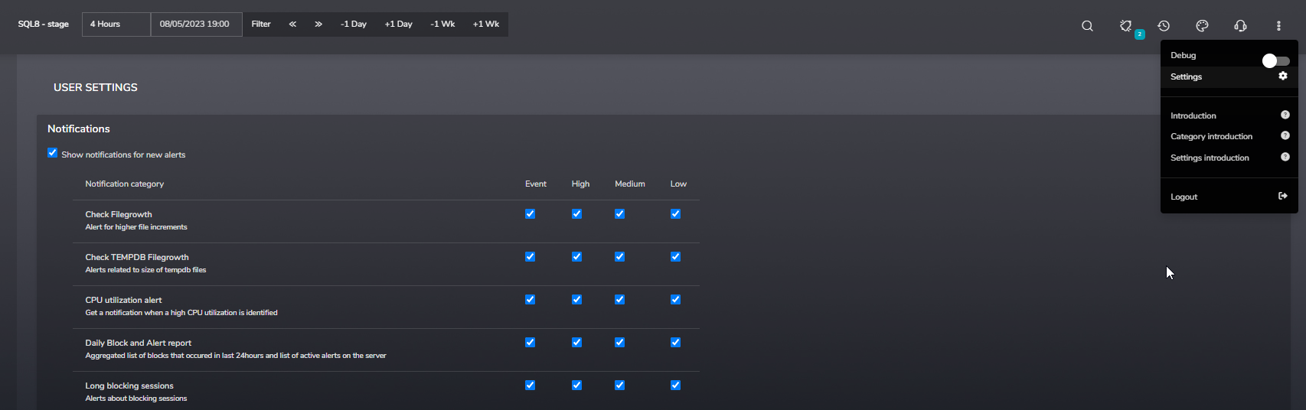This screenshot has width=1306, height=410.
Task: Open the SQL8 - stage server selector
Action: [44, 24]
